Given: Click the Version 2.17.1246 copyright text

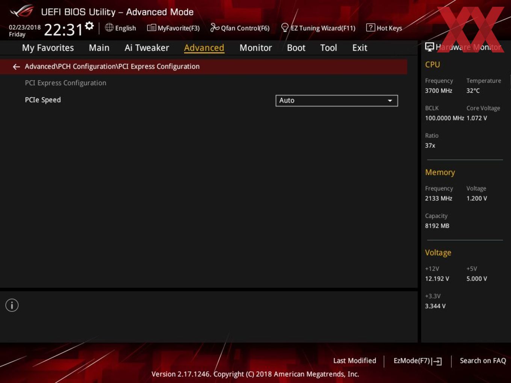Looking at the screenshot, I should [x=255, y=374].
